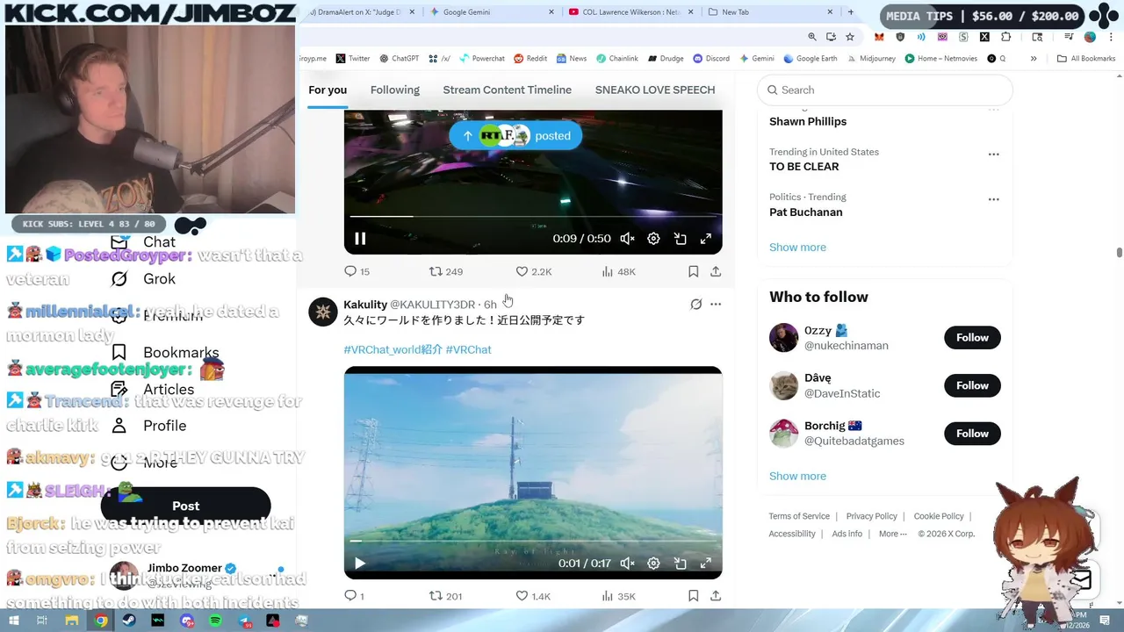Follow Ozzy @nukechinaman
Image resolution: width=1124 pixels, height=632 pixels.
click(x=972, y=337)
